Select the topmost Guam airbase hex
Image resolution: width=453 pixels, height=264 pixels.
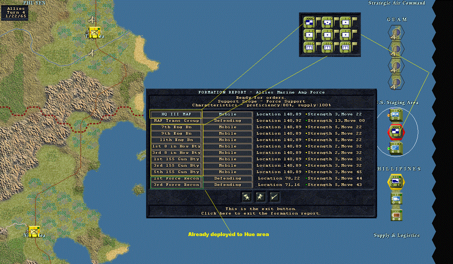[x=396, y=32]
